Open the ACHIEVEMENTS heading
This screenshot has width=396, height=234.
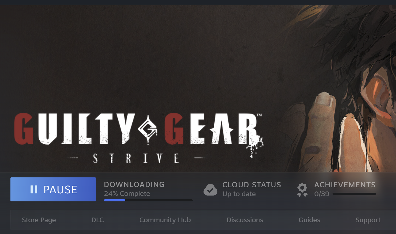click(345, 185)
